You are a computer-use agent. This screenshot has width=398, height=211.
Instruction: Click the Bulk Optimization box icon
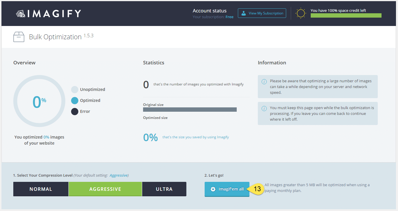point(19,37)
